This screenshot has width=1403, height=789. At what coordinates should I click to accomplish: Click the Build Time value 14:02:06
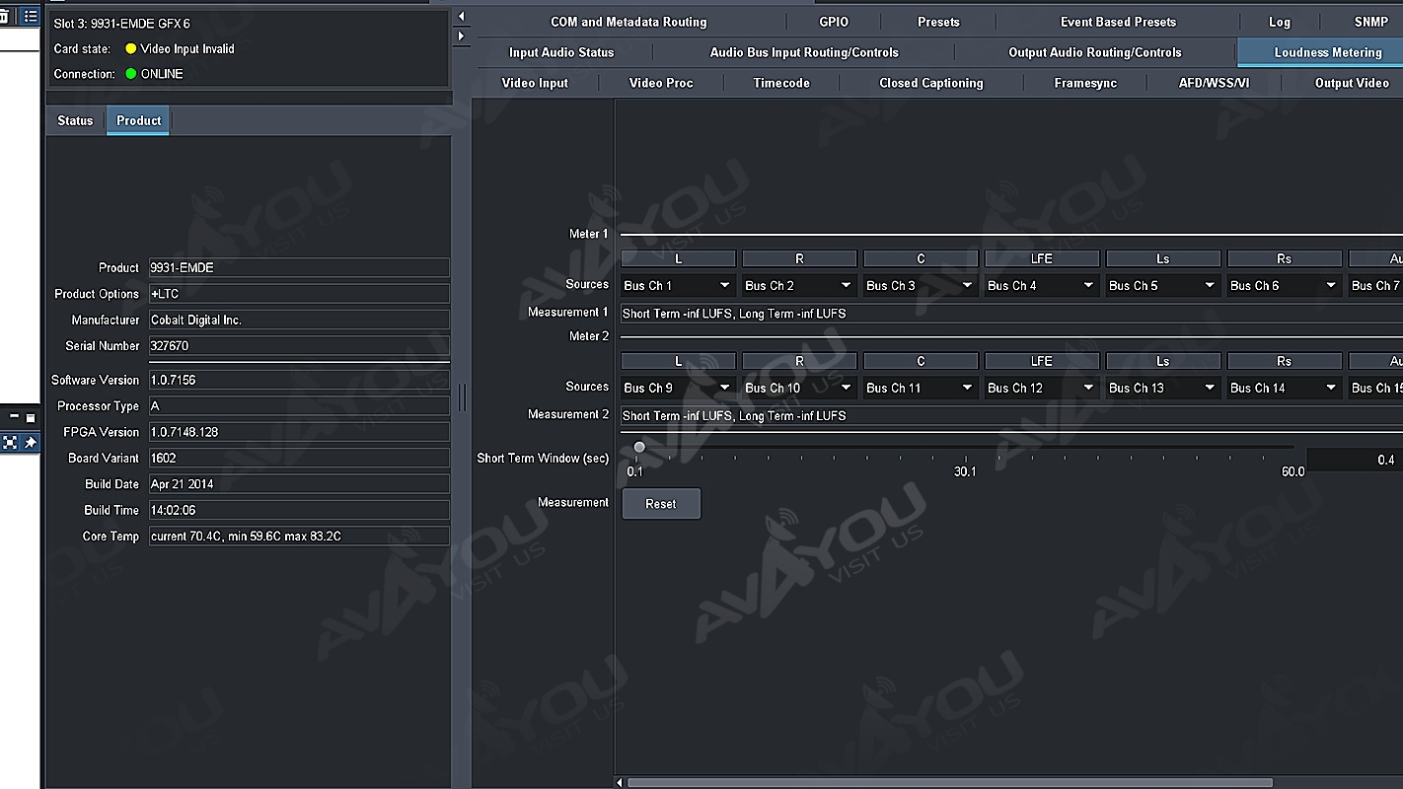[x=299, y=511]
